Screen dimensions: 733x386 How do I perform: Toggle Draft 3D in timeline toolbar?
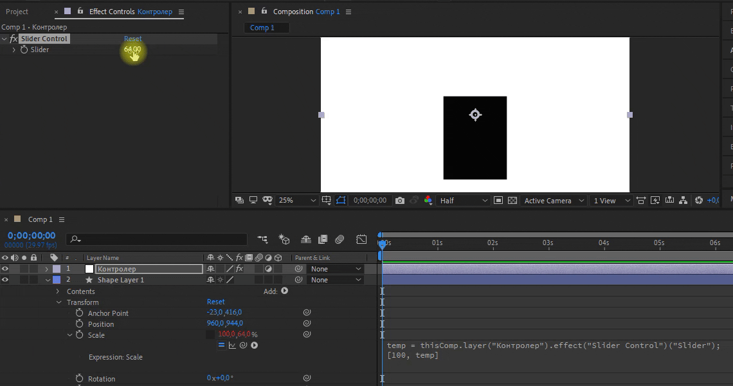click(284, 239)
